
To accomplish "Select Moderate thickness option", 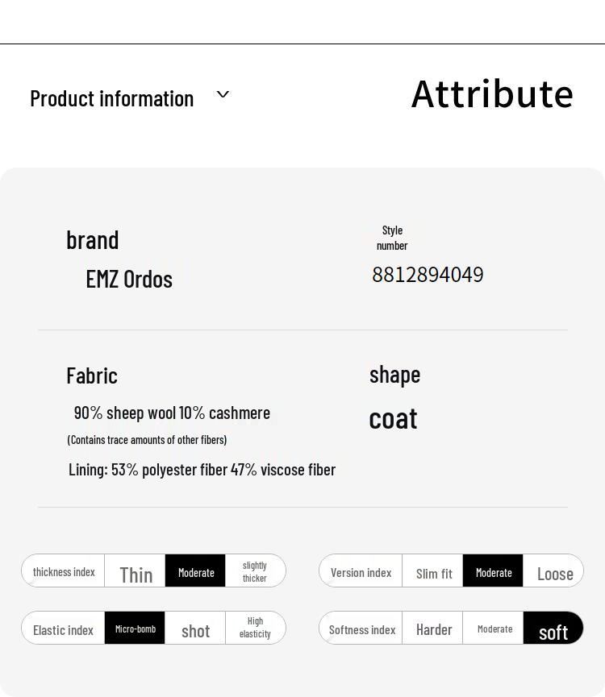I will (x=195, y=571).
